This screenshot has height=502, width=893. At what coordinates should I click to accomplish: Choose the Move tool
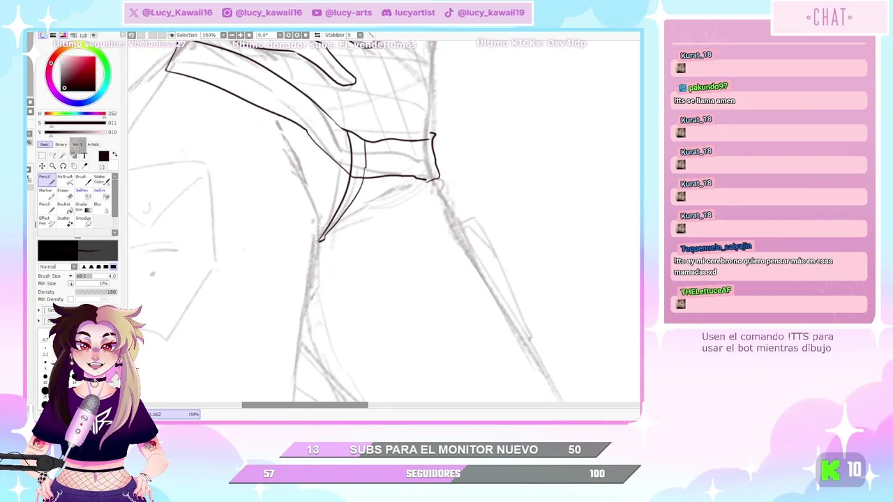pos(42,166)
